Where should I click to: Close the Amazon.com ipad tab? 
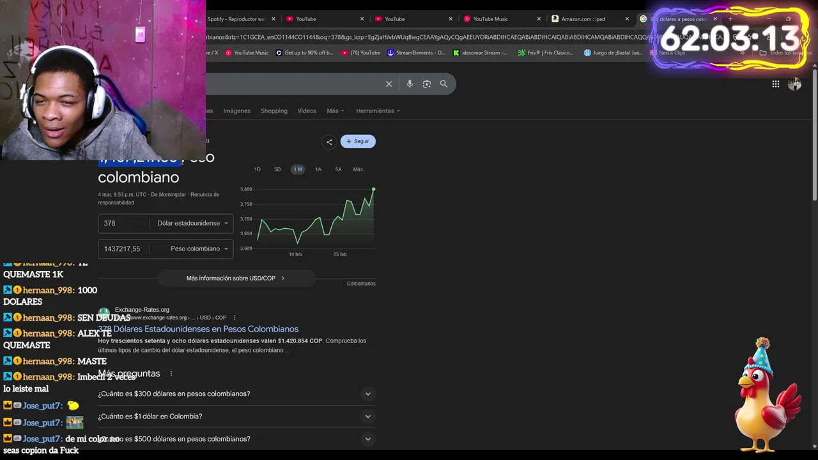pyautogui.click(x=627, y=19)
